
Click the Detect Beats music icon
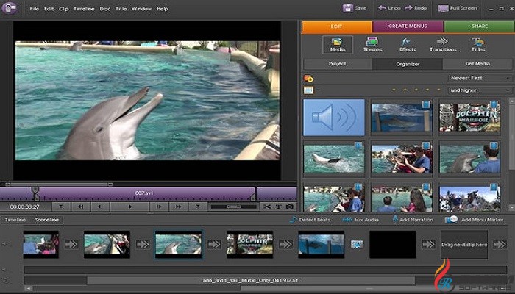[293, 220]
